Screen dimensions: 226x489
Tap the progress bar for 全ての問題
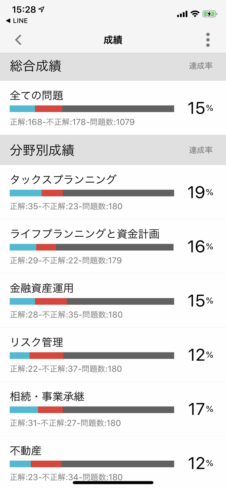point(91,108)
